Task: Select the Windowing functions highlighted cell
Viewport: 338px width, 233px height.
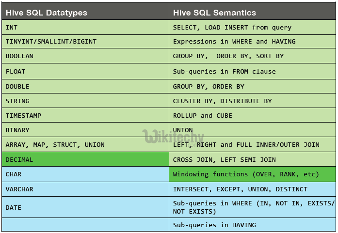Action: 252,174
